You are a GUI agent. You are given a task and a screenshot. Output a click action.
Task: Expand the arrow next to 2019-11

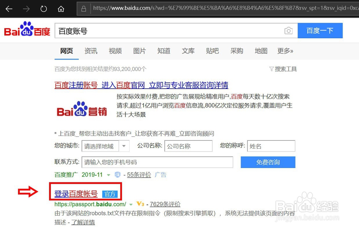click(108, 175)
